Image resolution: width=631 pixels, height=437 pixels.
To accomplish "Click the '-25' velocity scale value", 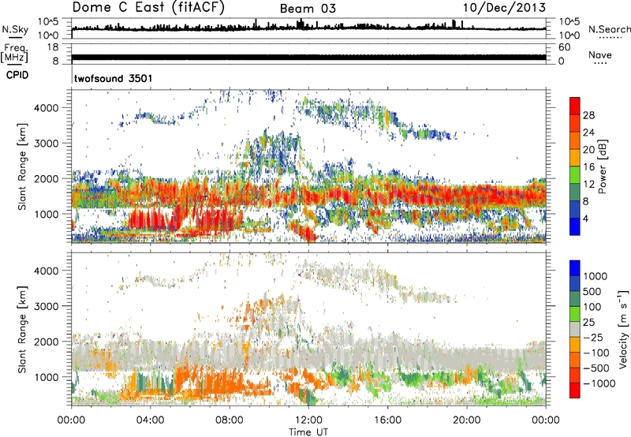I will 592,337.
